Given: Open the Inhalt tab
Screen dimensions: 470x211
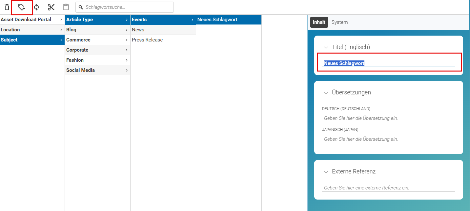Looking at the screenshot, I should pyautogui.click(x=319, y=22).
